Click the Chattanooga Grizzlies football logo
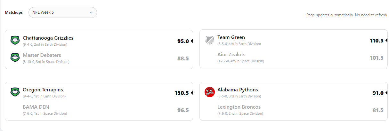This screenshot has width=389, height=131. (15, 40)
